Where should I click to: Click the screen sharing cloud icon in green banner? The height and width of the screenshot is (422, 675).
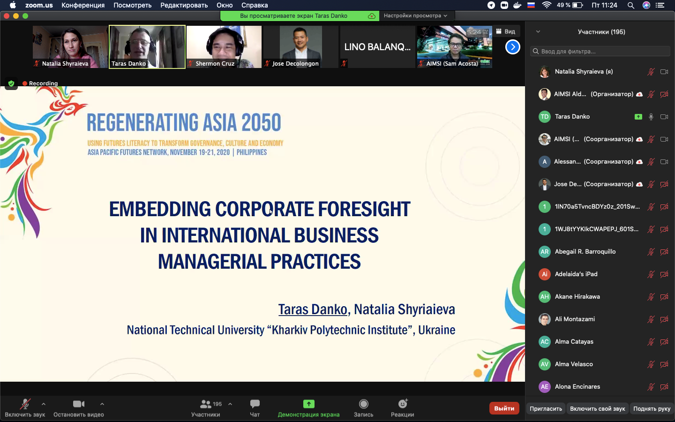[x=372, y=16]
